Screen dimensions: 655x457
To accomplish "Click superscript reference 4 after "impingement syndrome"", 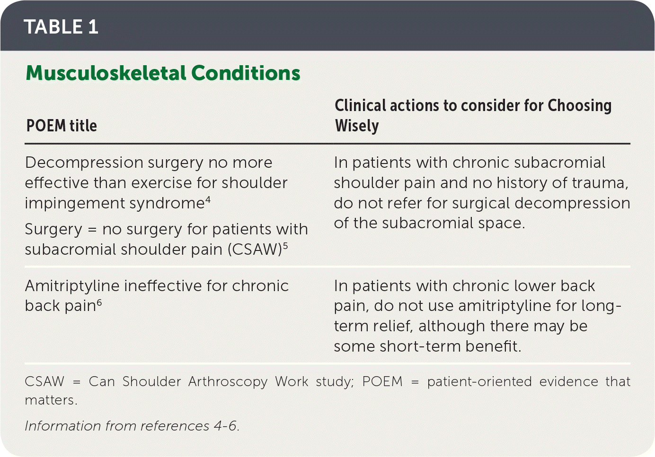I will coord(208,200).
